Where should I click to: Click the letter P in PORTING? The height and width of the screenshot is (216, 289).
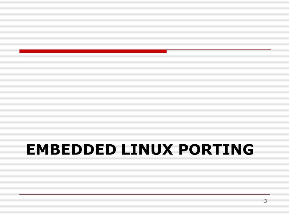click(184, 149)
